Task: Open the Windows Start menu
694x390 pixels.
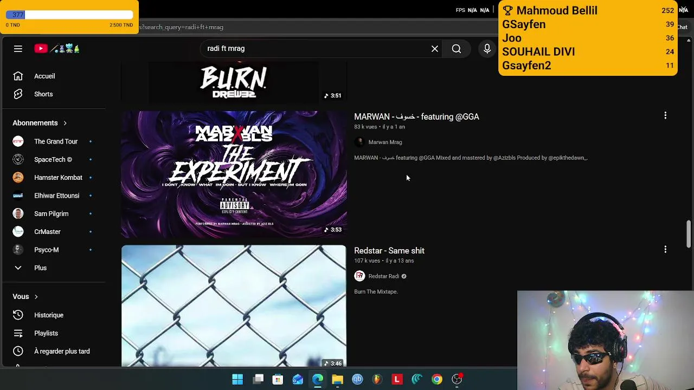Action: pos(237,380)
